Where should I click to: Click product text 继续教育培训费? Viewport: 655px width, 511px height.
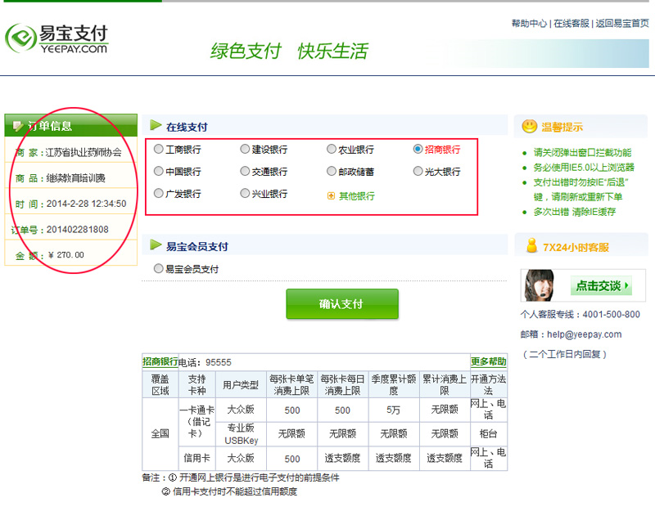75,178
